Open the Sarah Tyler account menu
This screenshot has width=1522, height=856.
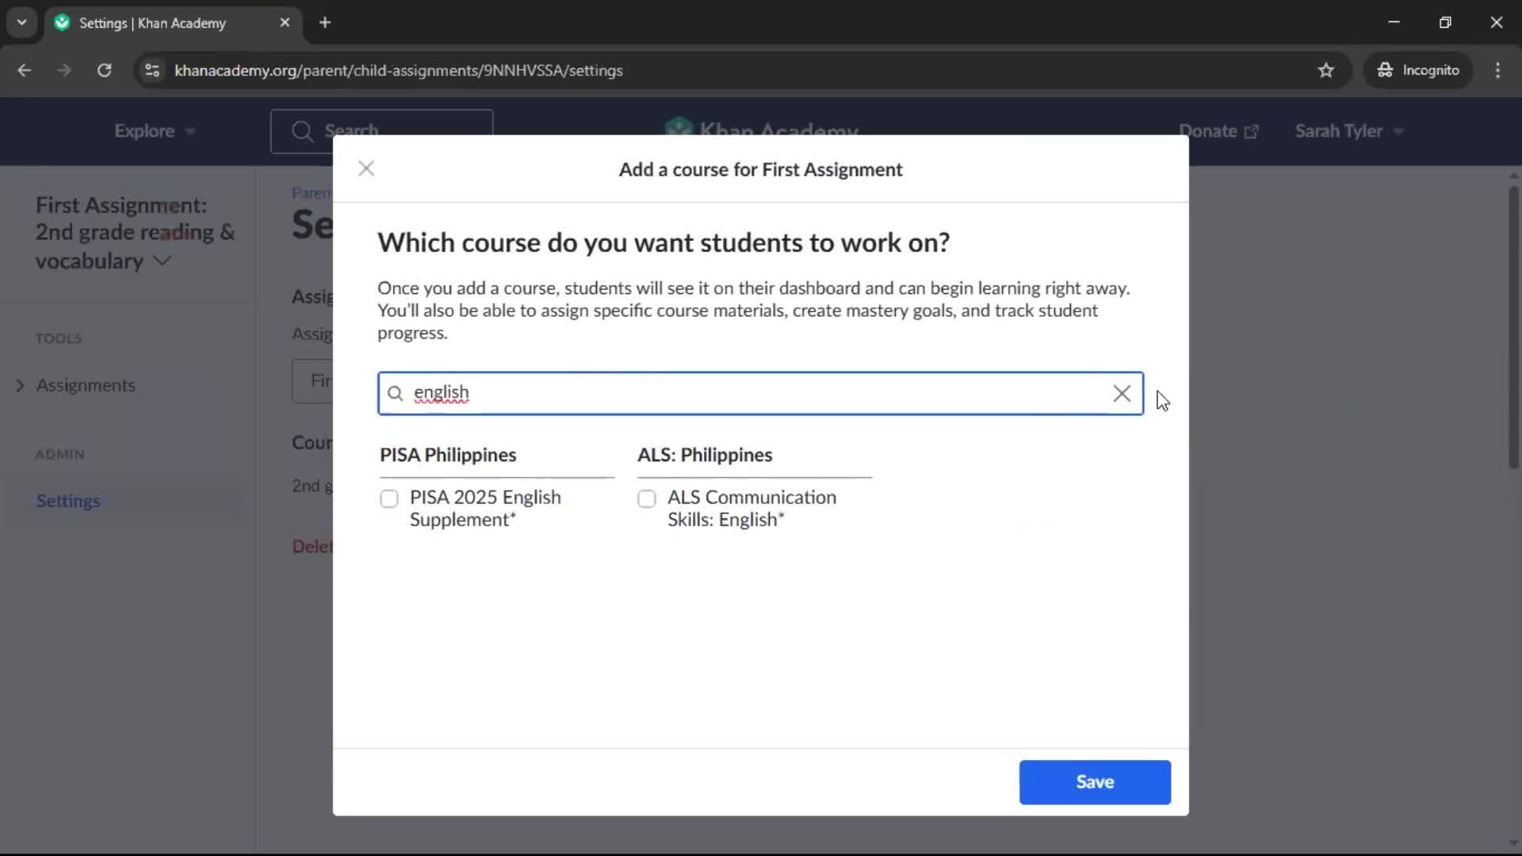(x=1349, y=131)
